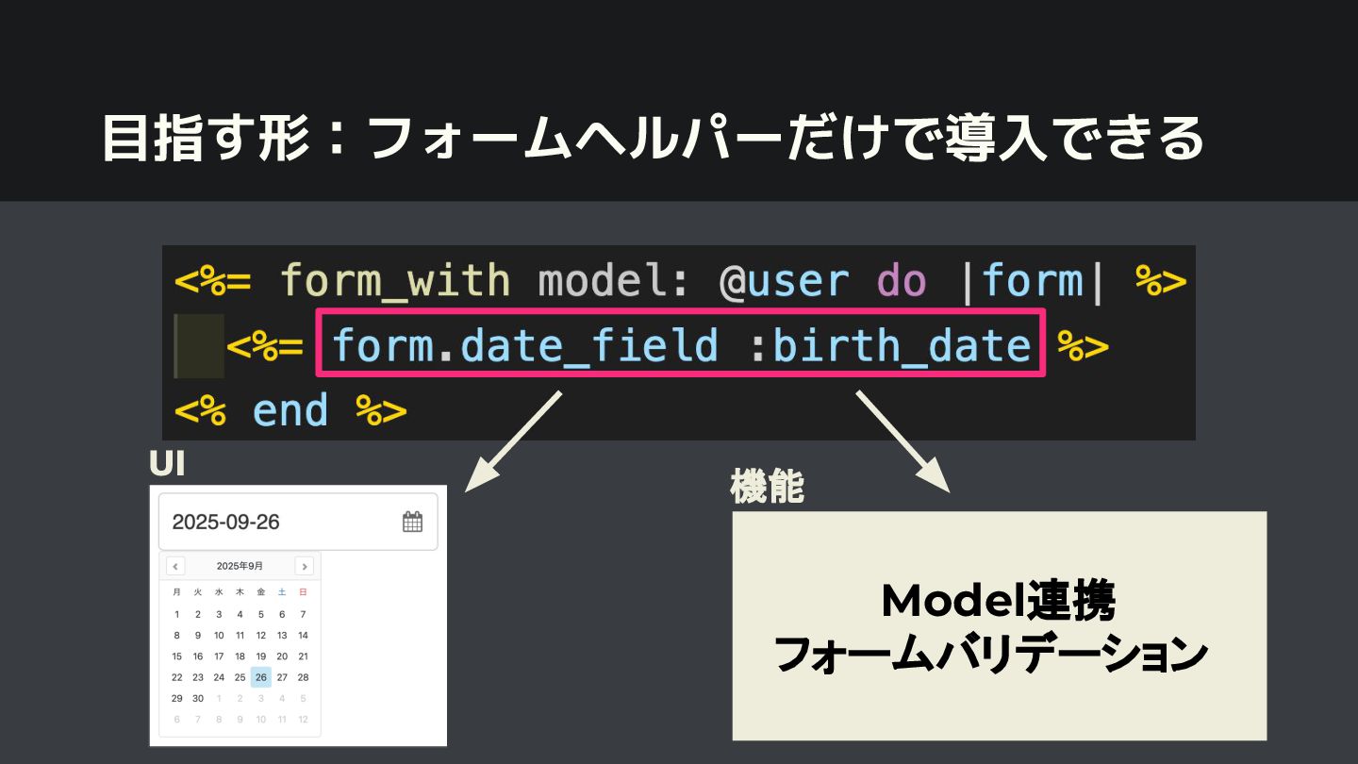This screenshot has width=1358, height=764.
Task: Click the UI label above the date picker
Action: pyautogui.click(x=167, y=463)
